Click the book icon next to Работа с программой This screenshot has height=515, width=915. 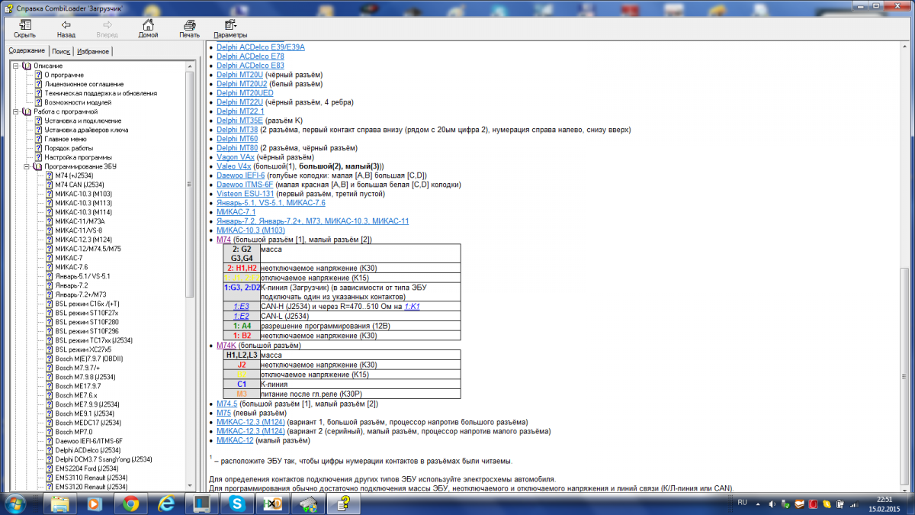(27, 111)
